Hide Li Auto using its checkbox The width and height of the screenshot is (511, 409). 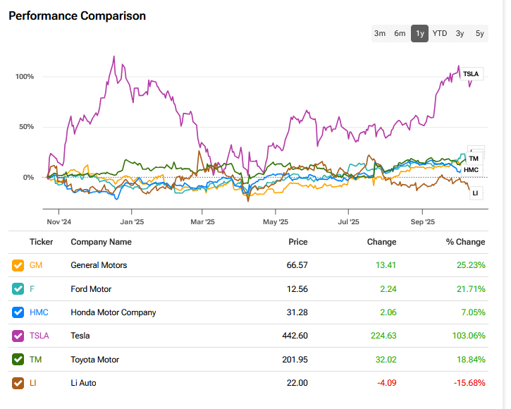click(18, 383)
